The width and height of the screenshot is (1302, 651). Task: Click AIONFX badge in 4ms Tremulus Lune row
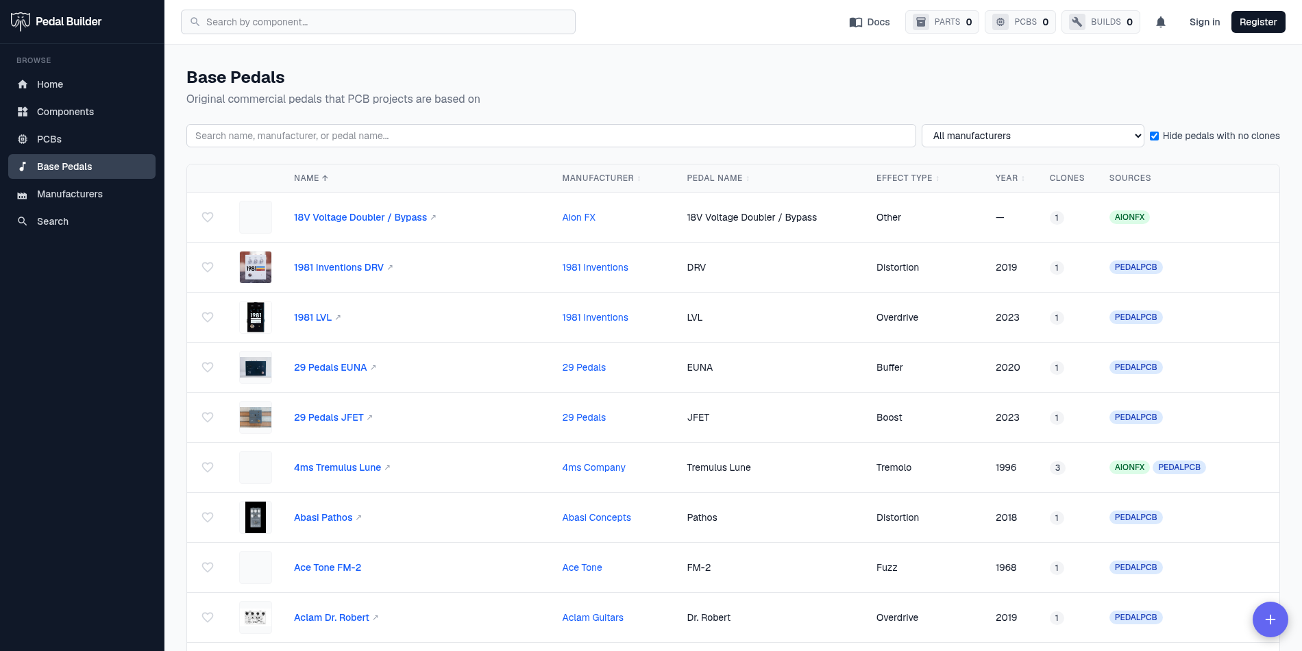pos(1129,467)
